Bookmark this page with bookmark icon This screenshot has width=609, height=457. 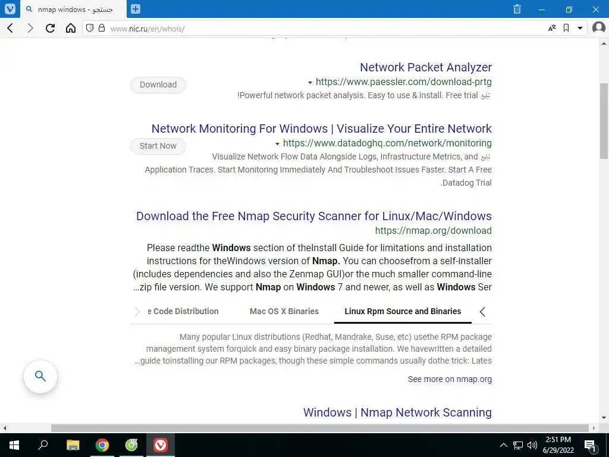tap(566, 28)
